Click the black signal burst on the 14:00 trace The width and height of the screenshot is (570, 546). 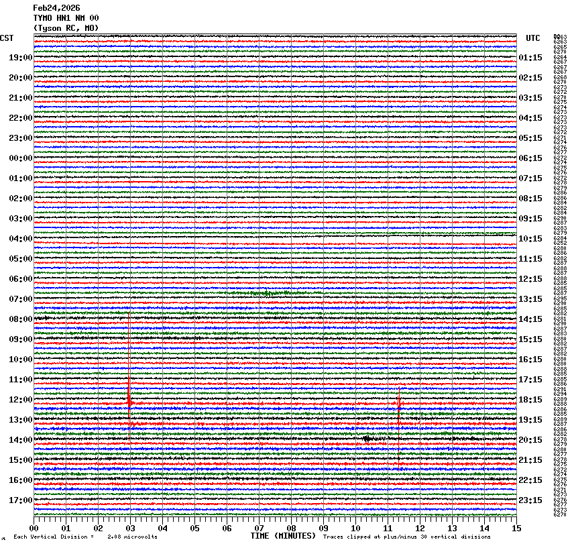click(x=367, y=439)
